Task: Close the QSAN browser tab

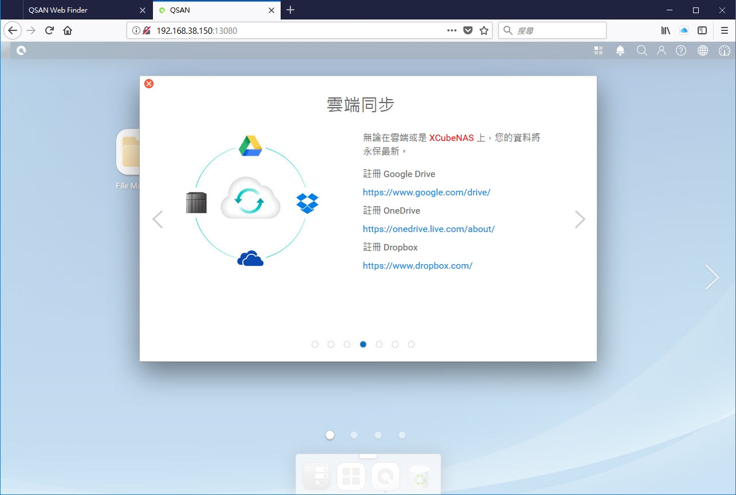Action: 273,10
